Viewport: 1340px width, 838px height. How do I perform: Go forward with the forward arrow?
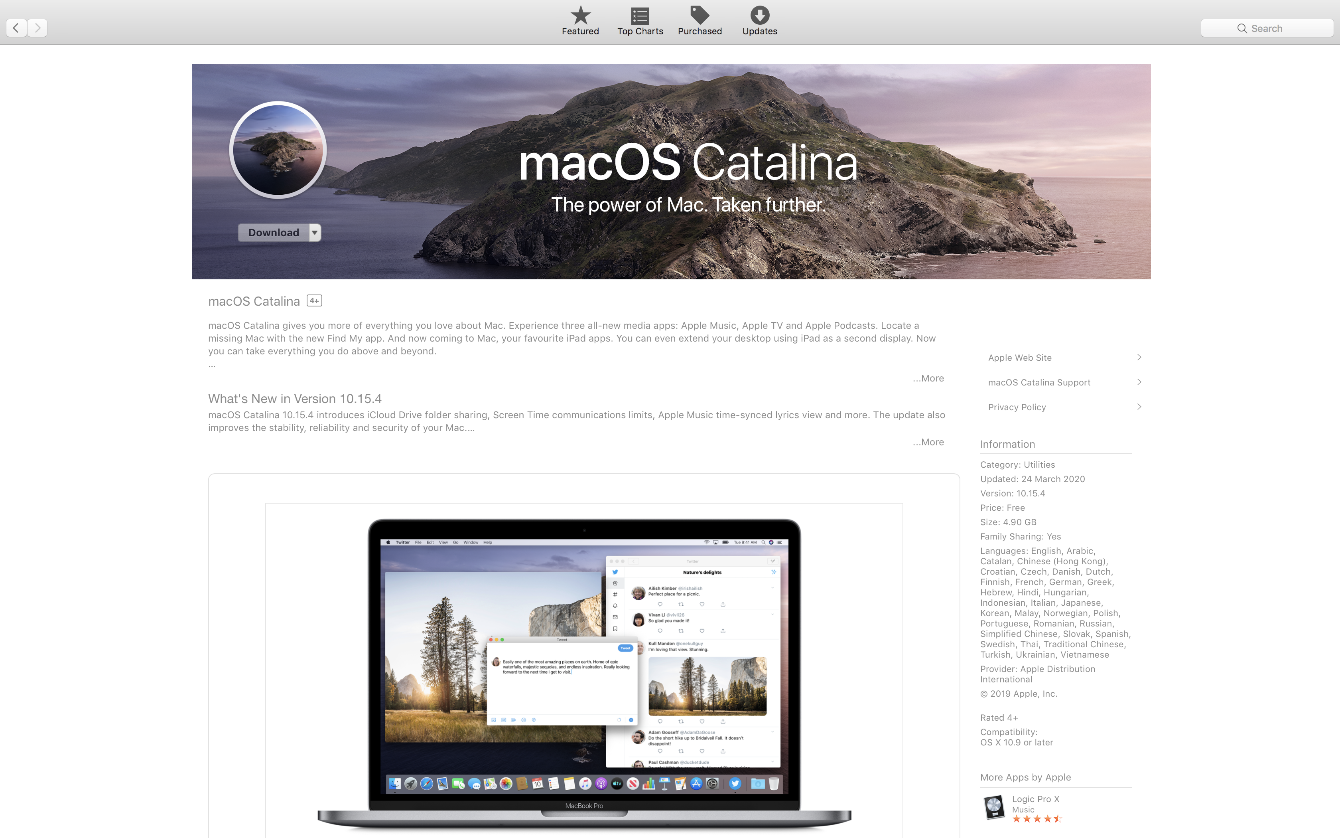click(x=37, y=28)
